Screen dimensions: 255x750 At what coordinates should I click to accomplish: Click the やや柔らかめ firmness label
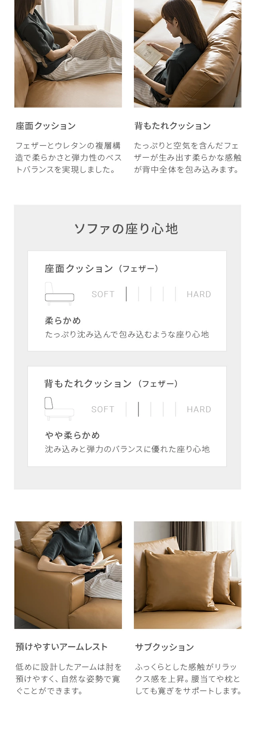(73, 435)
